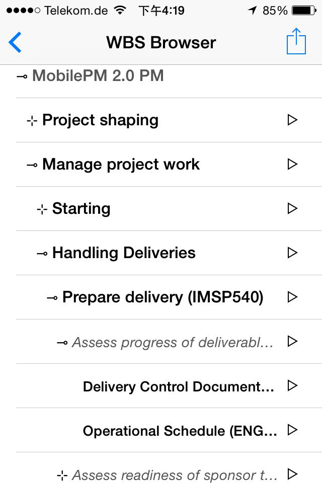322x483 pixels.
Task: Open Project shaping detail arrow
Action: [x=292, y=120]
